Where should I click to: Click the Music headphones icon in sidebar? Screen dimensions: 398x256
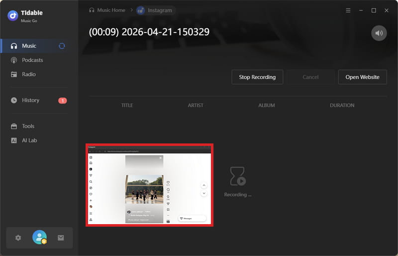pyautogui.click(x=14, y=46)
